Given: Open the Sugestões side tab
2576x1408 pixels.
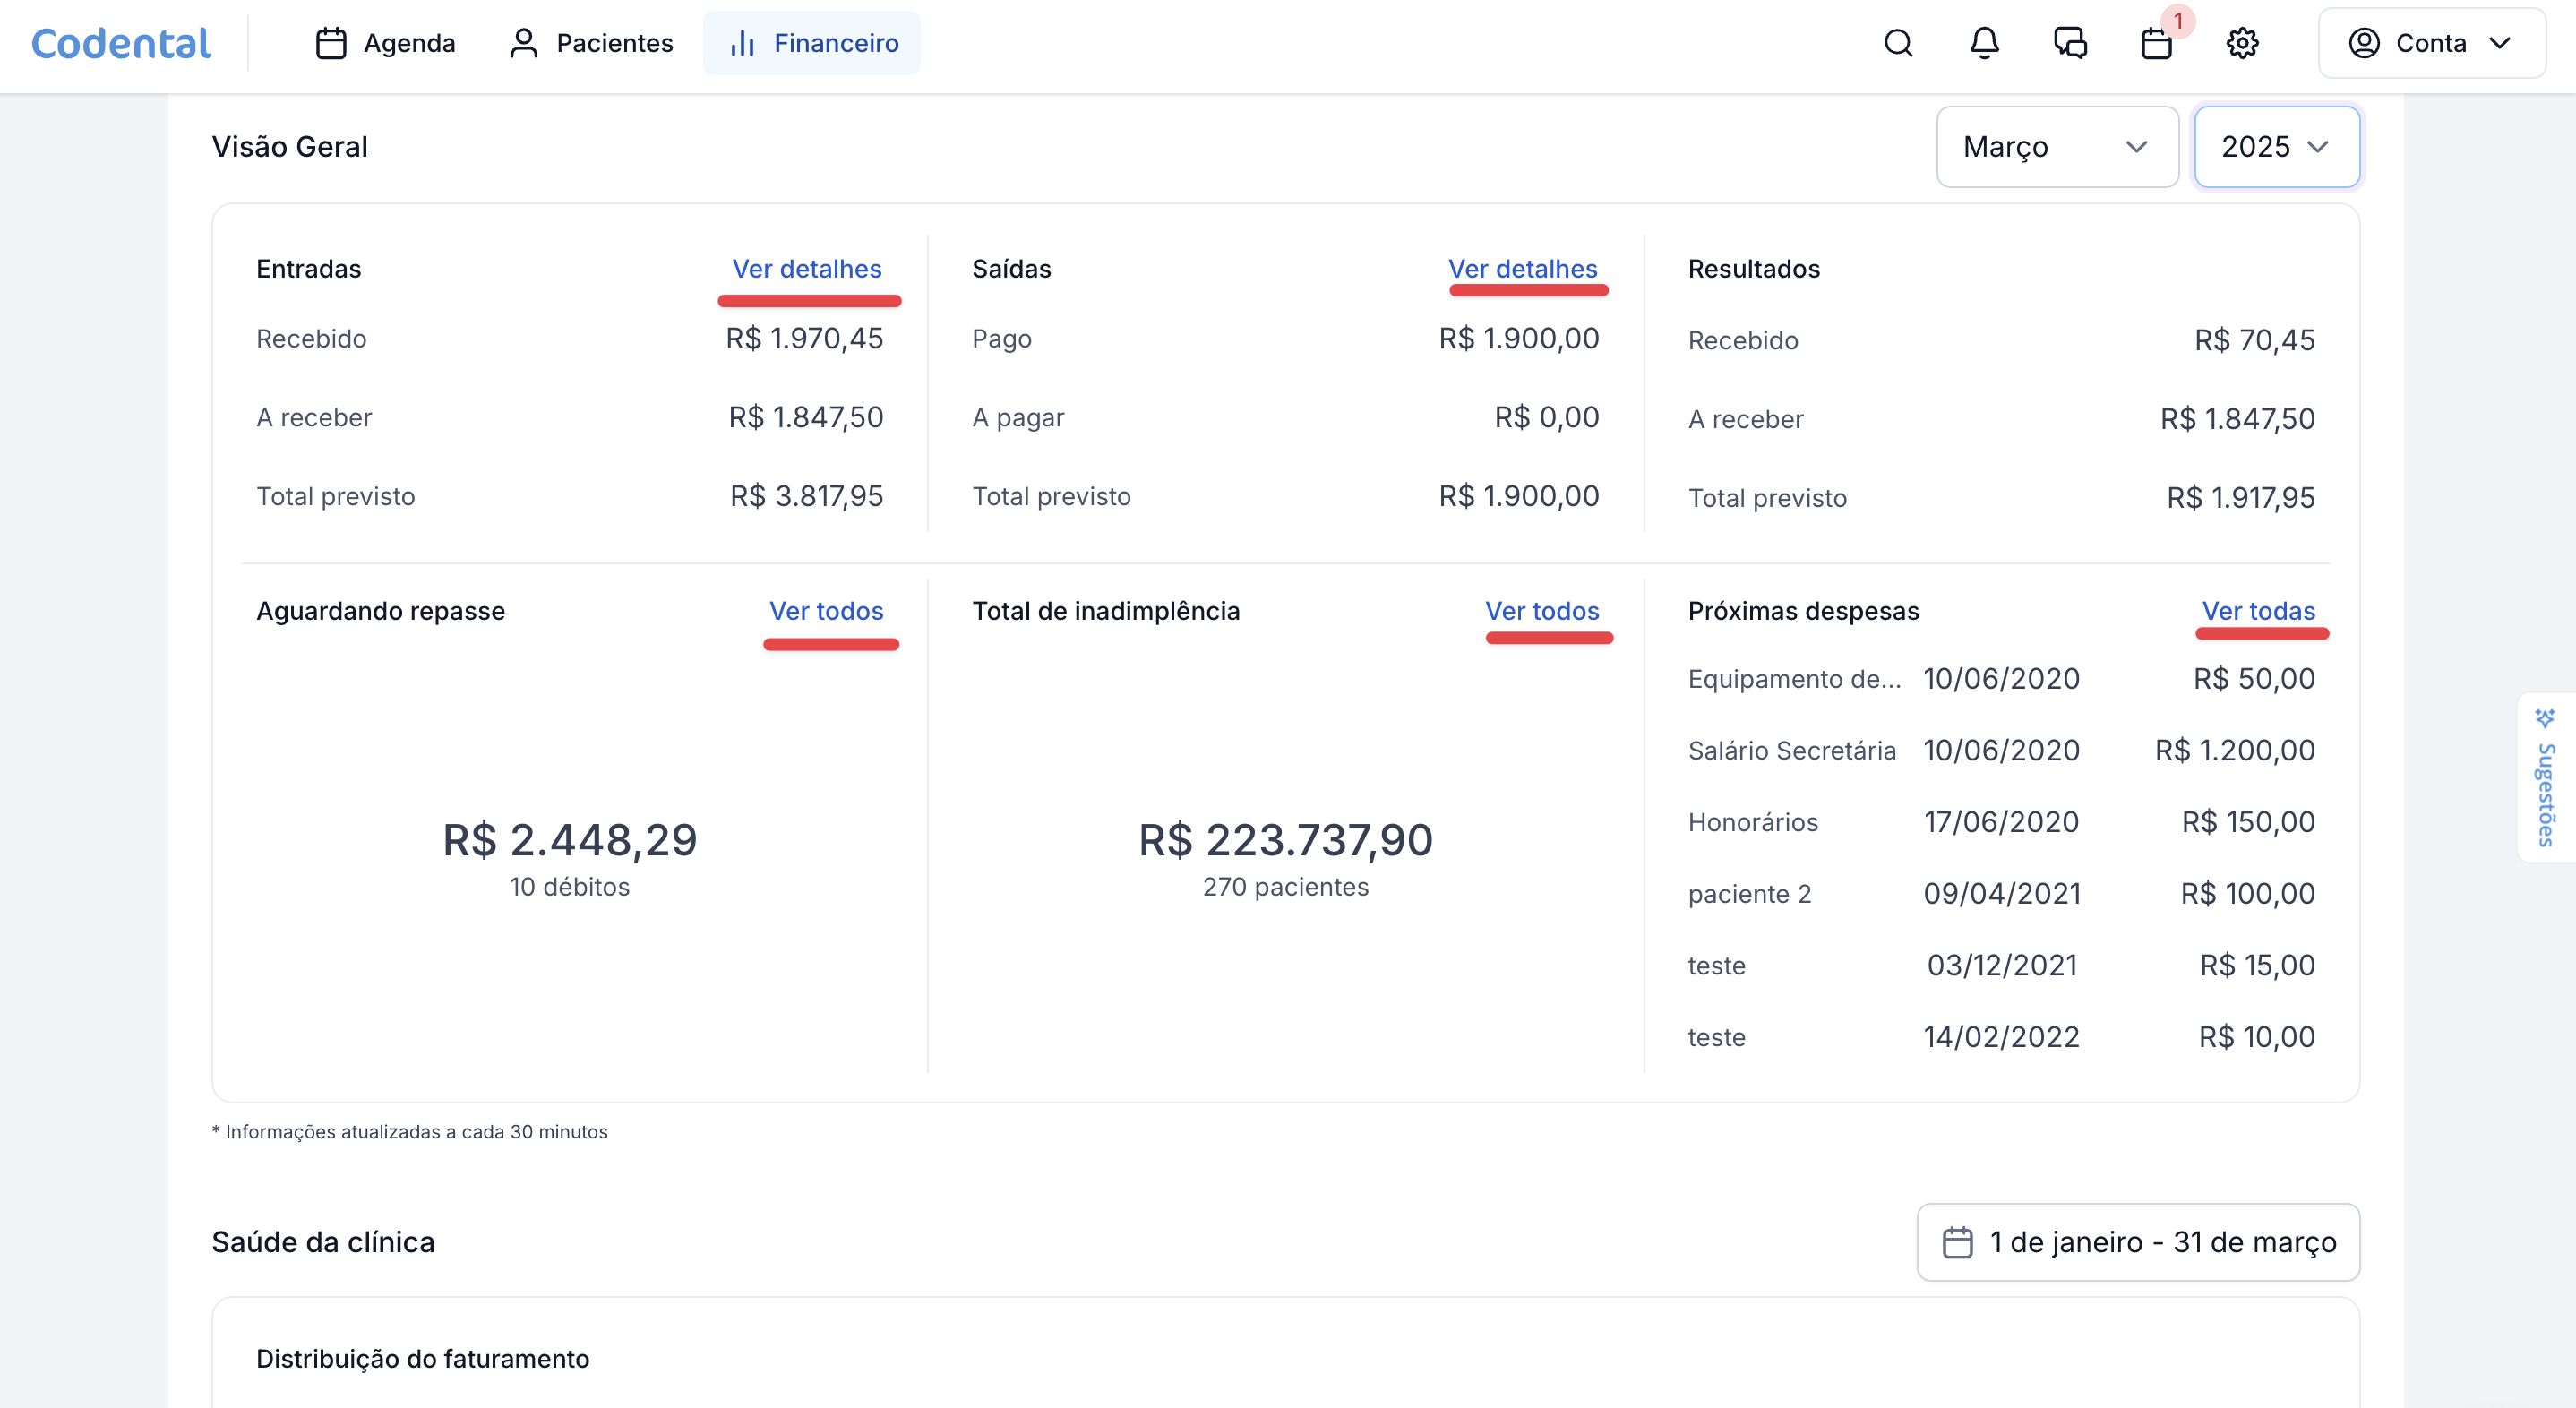Looking at the screenshot, I should click(x=2546, y=778).
